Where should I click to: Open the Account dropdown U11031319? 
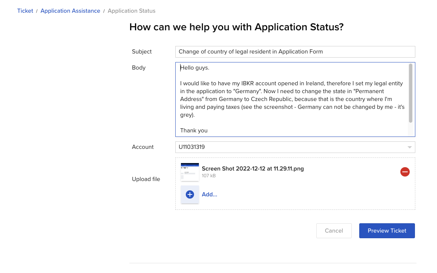pyautogui.click(x=295, y=147)
